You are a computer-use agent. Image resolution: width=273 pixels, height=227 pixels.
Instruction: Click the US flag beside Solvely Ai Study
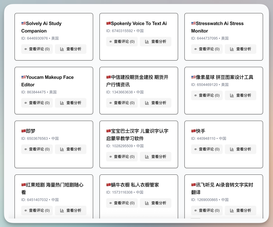pyautogui.click(x=24, y=23)
